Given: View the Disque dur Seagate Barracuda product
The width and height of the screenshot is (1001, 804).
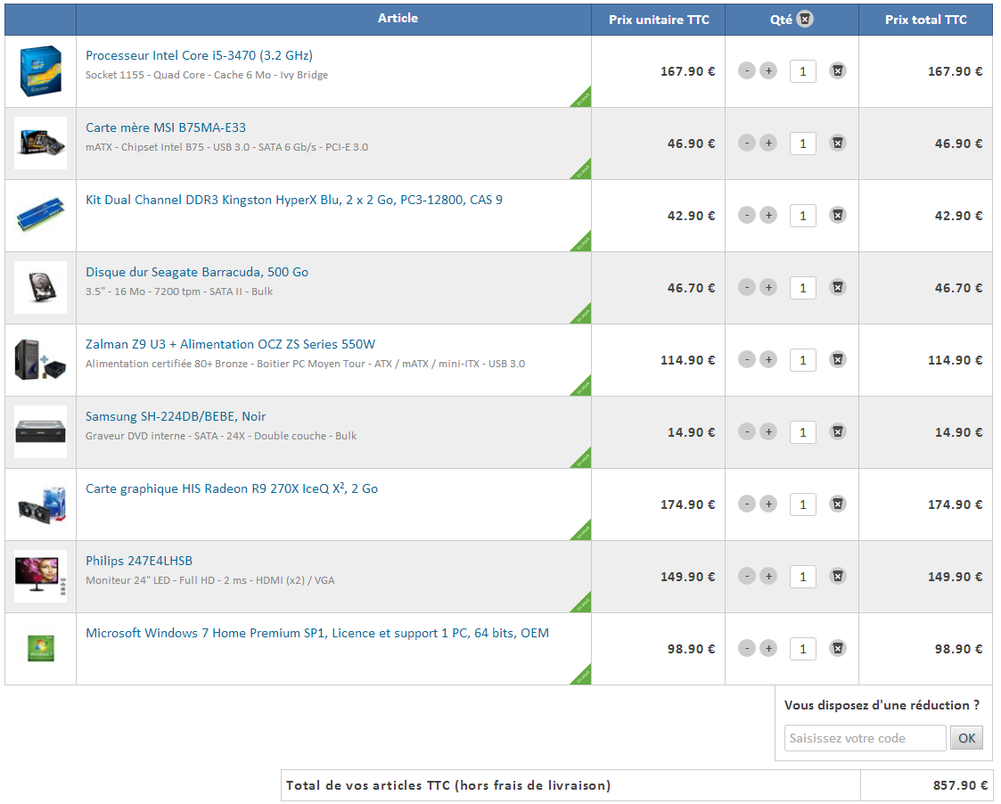Looking at the screenshot, I should coord(197,272).
